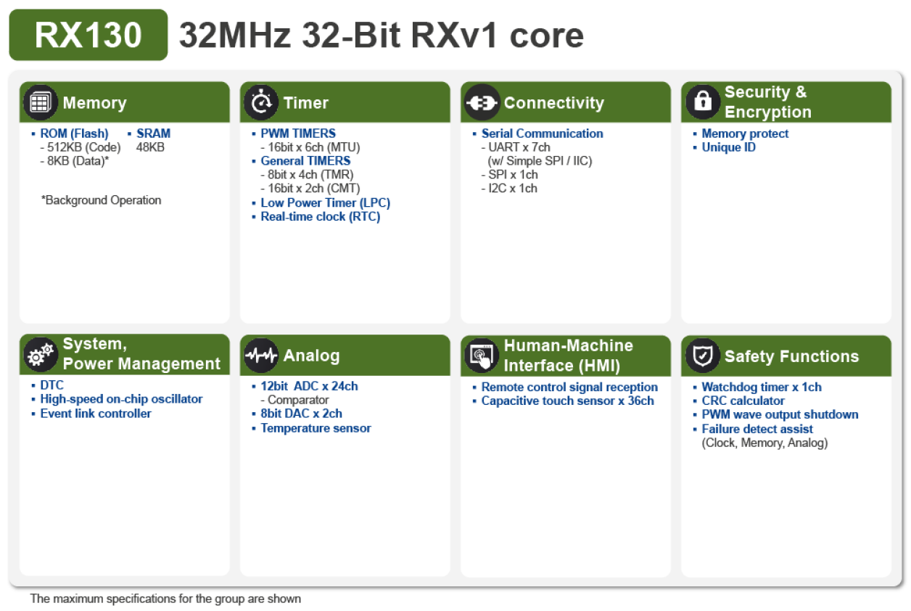Click the Real-time clock (RTC) entry

coord(321,216)
